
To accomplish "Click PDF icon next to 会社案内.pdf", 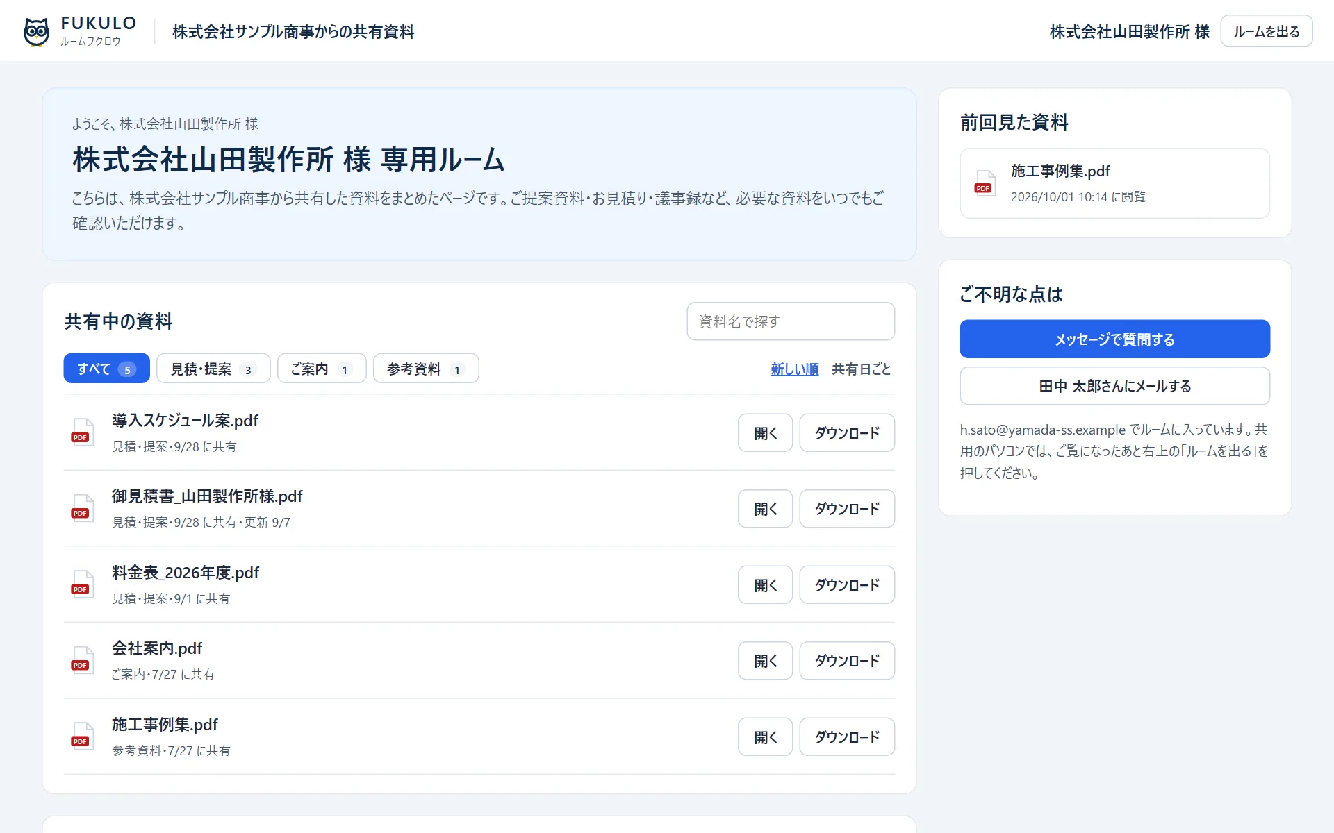I will coord(82,660).
